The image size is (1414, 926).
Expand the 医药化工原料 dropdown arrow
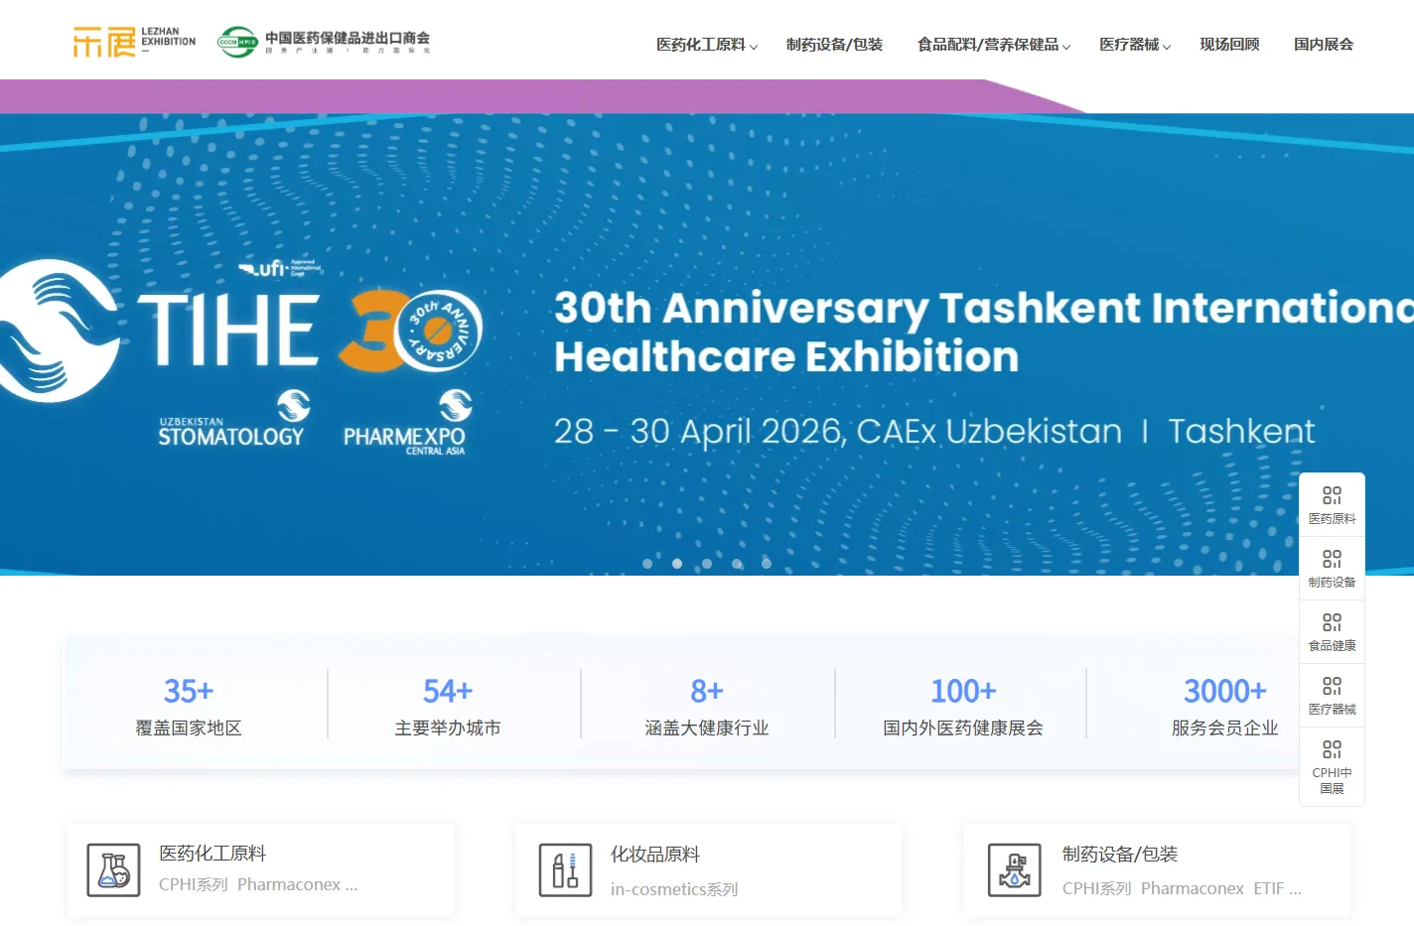[754, 47]
